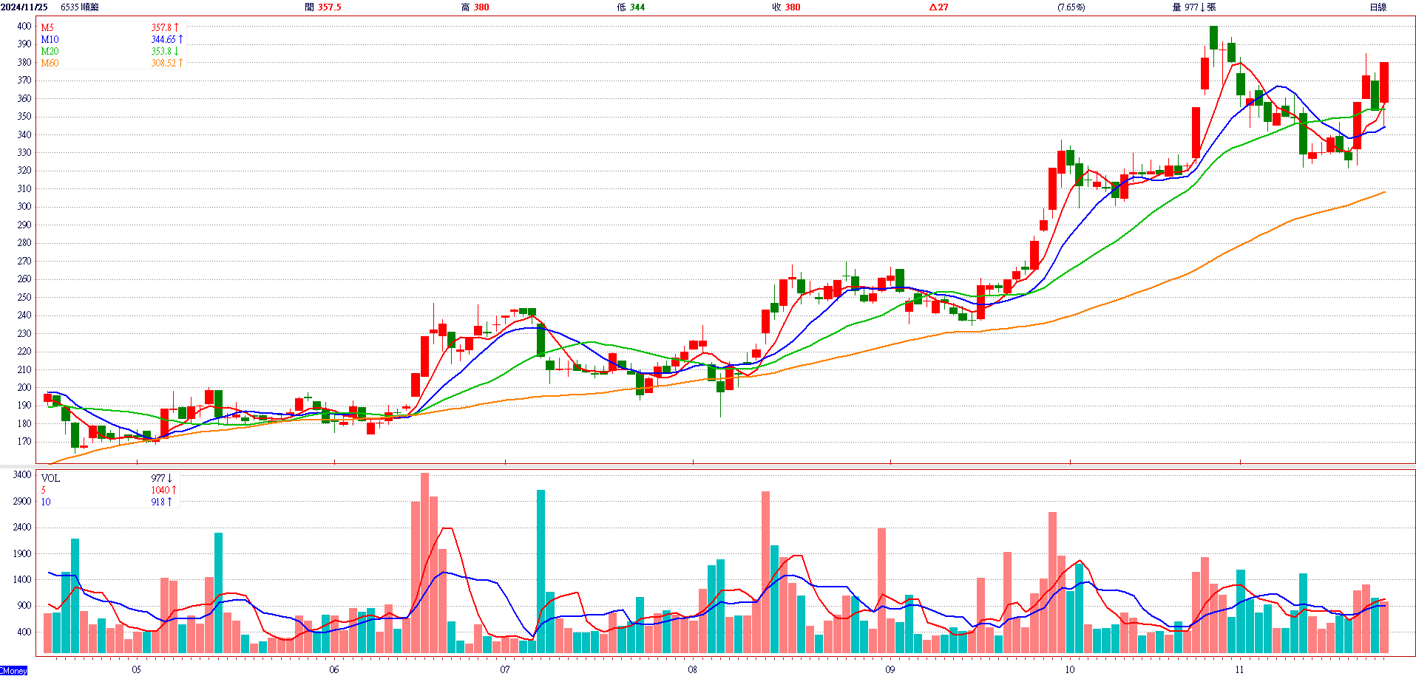Click the "05" month label on time axis
Screen dimensions: 1416x679
point(136,669)
